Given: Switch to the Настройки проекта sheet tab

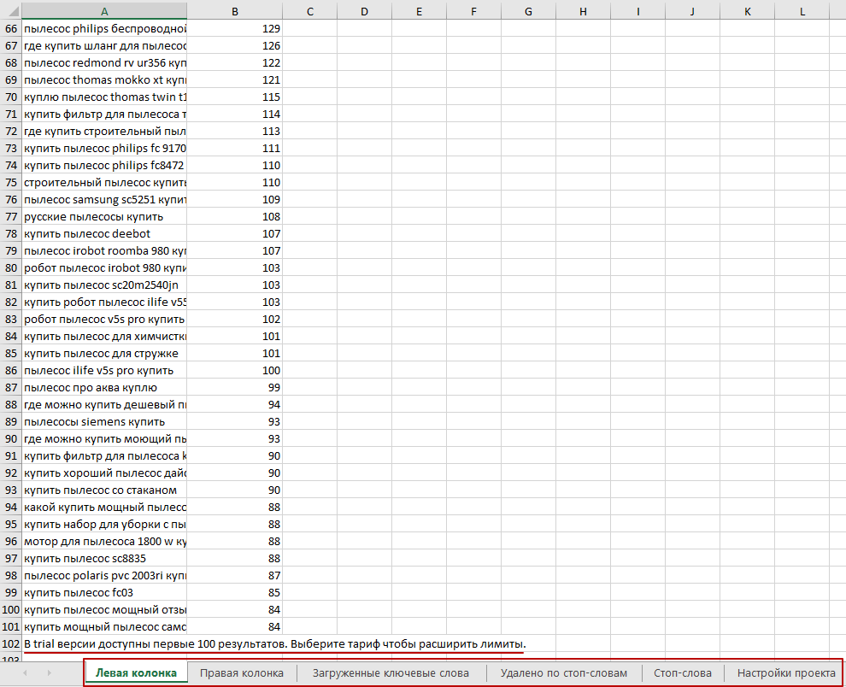Looking at the screenshot, I should click(786, 673).
